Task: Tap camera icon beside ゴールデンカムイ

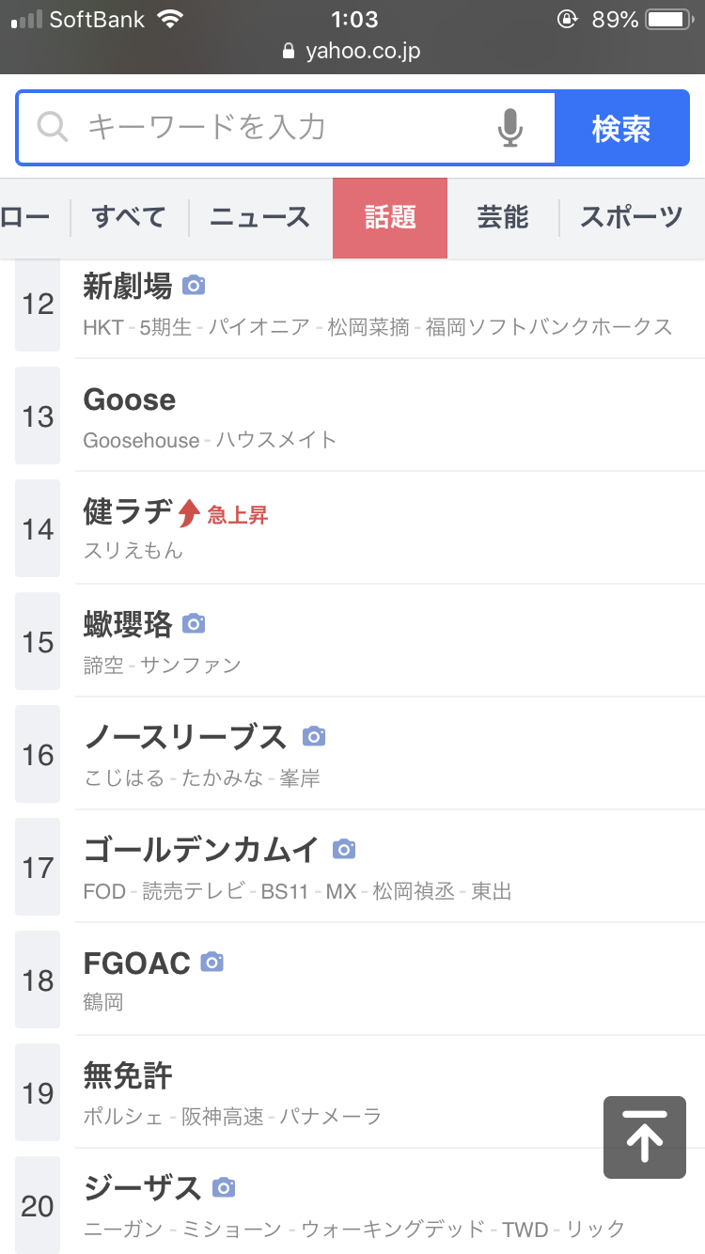Action: (345, 849)
